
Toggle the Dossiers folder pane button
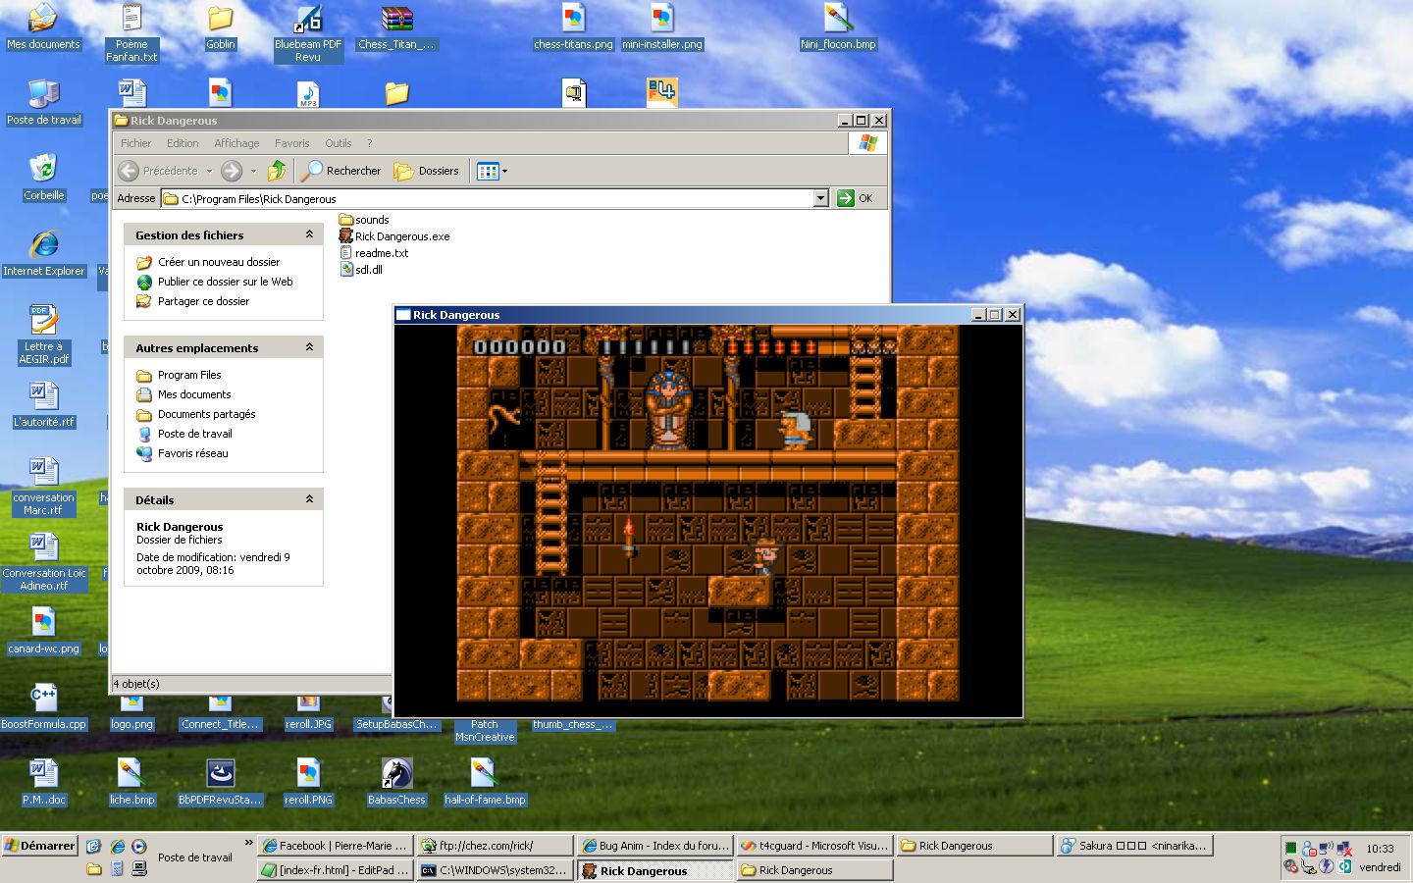[427, 171]
